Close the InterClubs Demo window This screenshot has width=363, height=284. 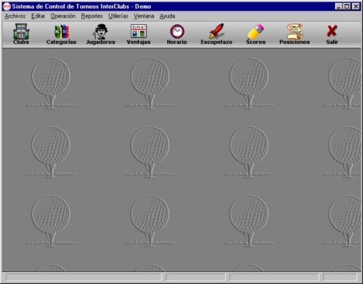click(356, 6)
